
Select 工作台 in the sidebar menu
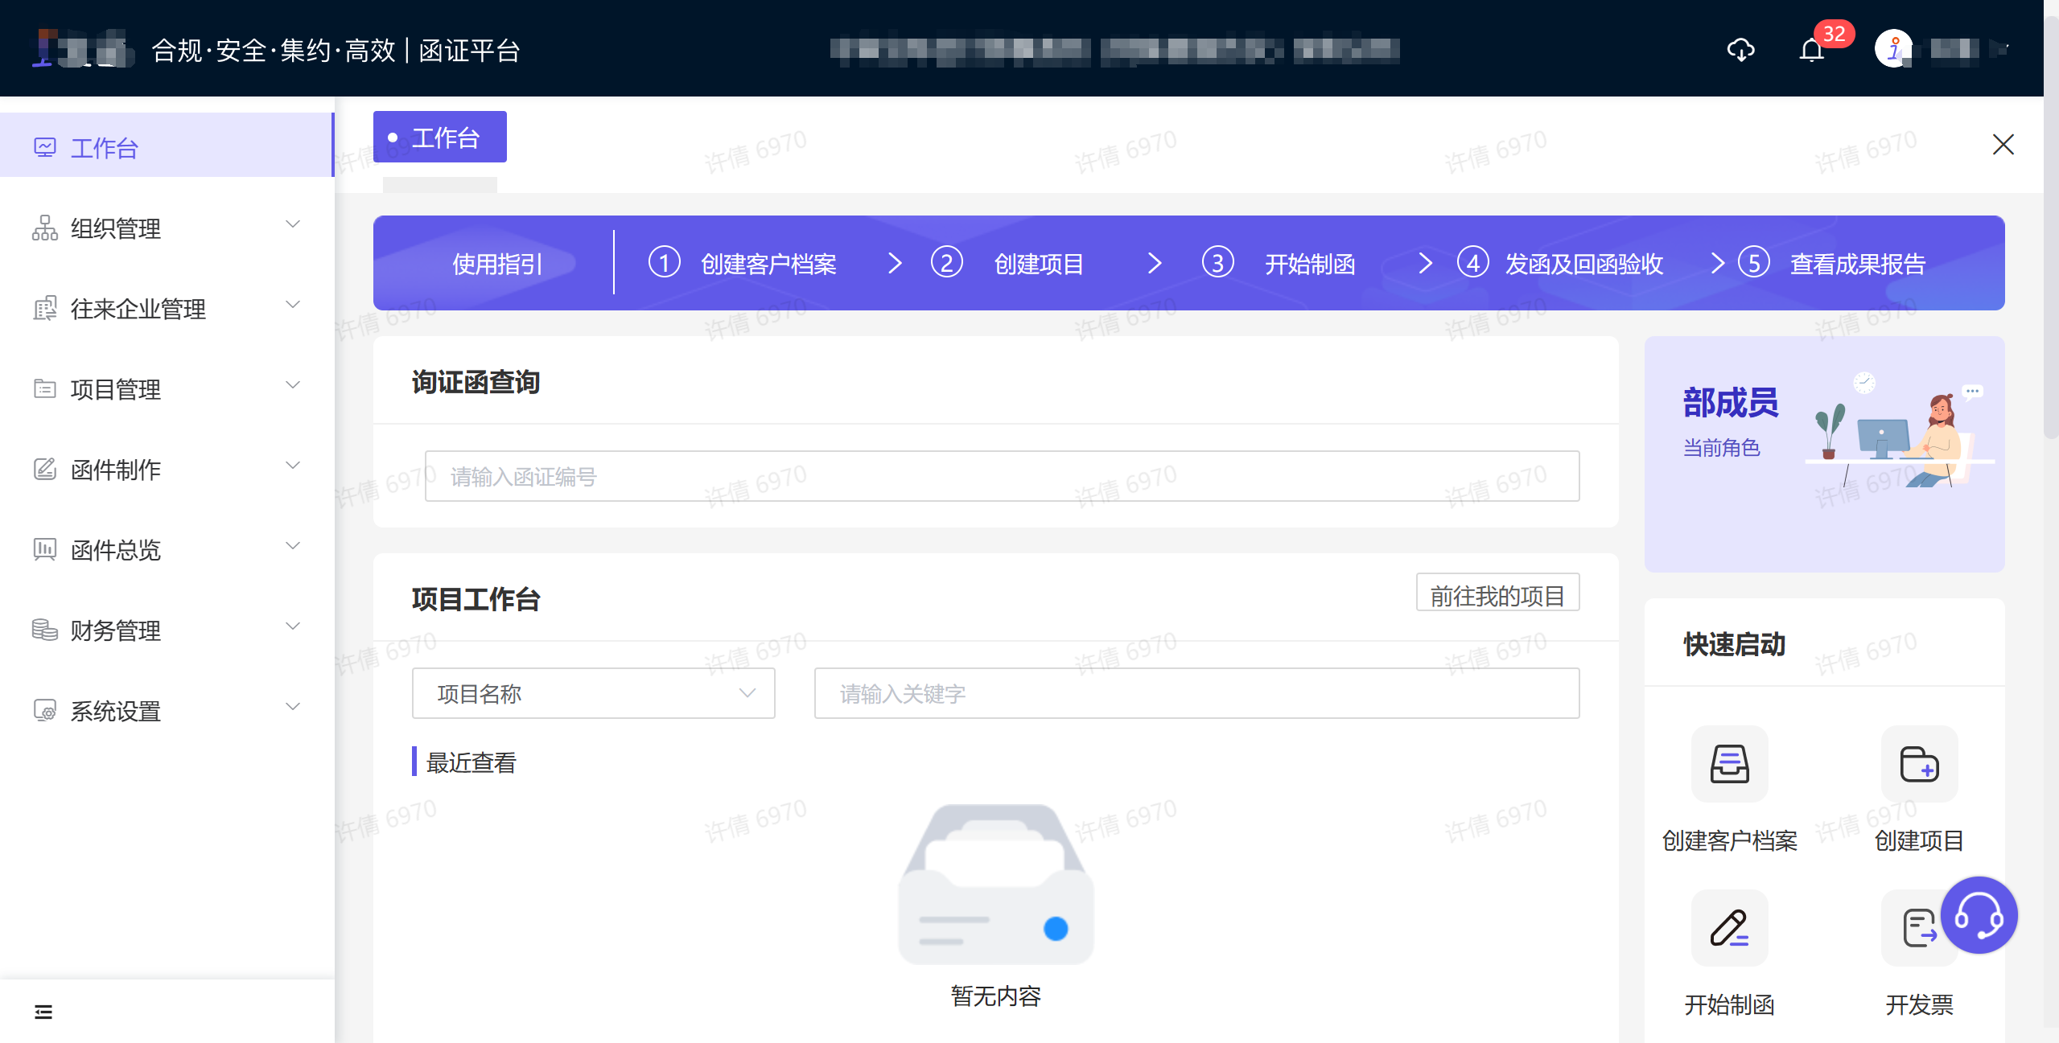[x=167, y=145]
